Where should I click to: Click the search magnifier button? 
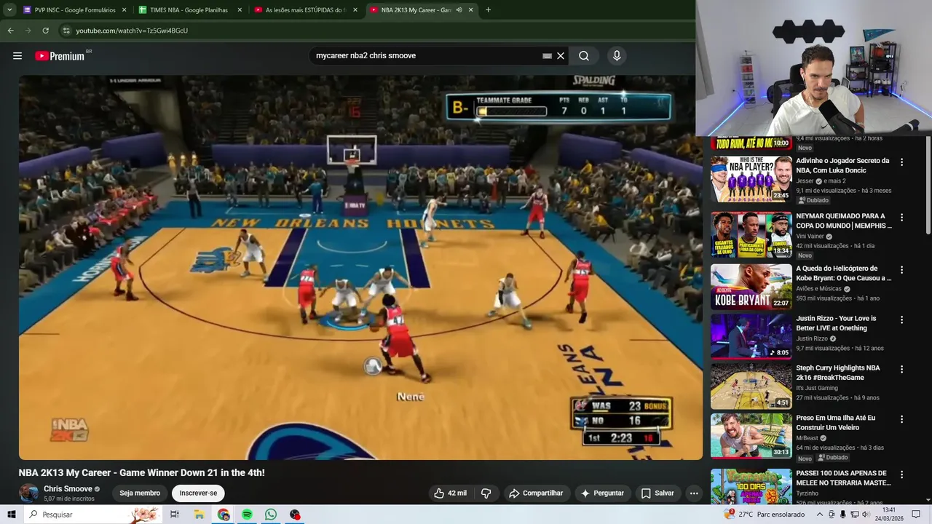click(x=584, y=56)
